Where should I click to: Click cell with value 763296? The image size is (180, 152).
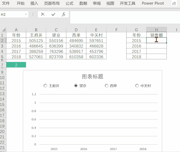pyautogui.click(x=56, y=51)
